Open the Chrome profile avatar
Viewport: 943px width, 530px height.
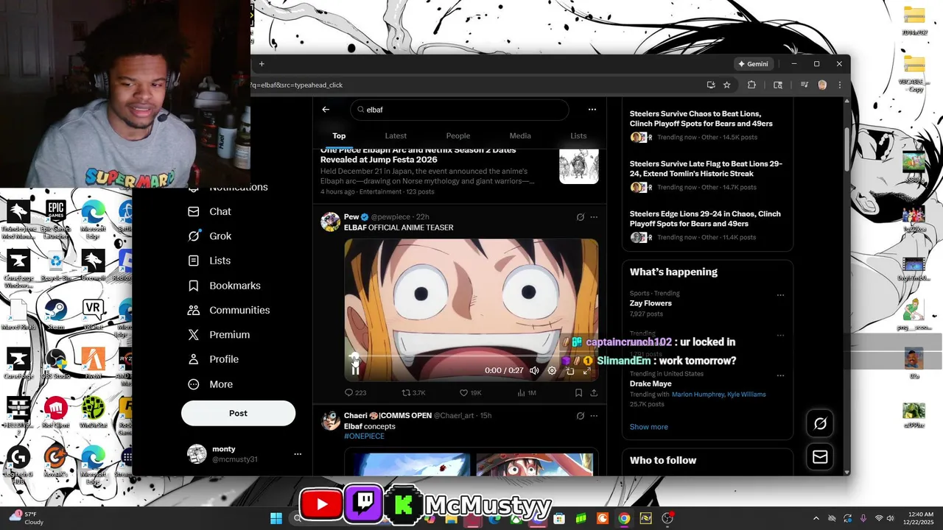click(822, 85)
